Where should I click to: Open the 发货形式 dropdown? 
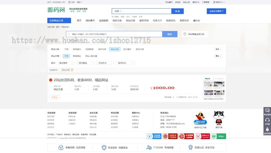[x=107, y=63]
